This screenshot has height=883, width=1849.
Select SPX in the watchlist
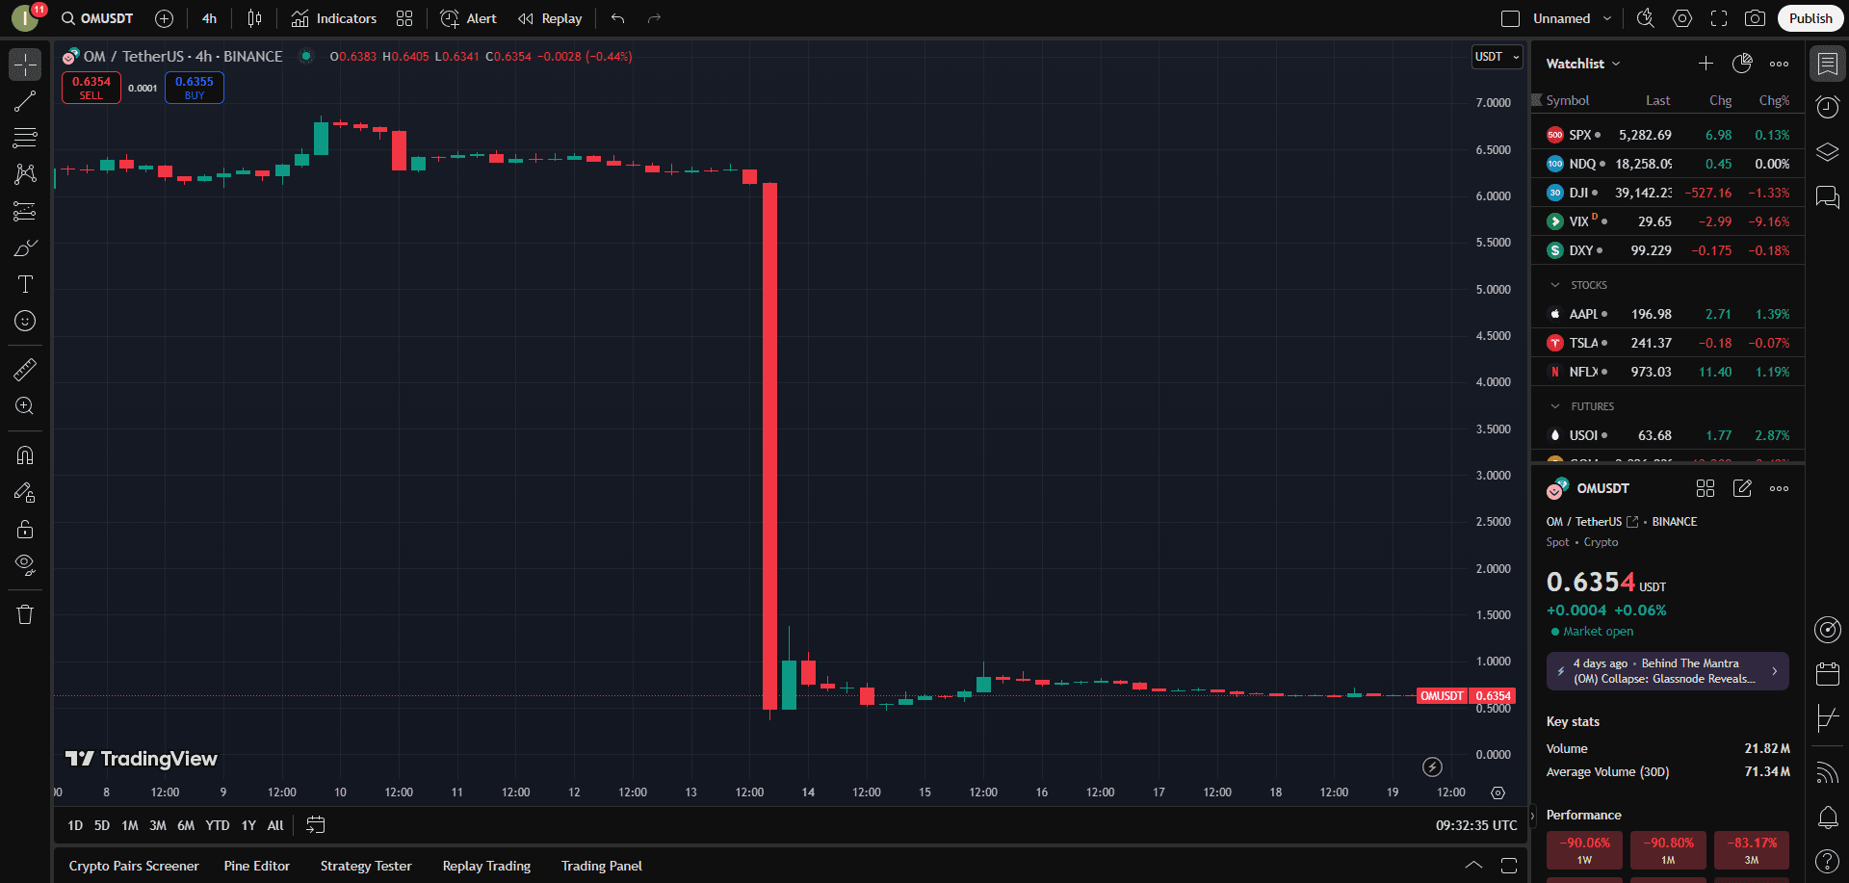(x=1668, y=135)
